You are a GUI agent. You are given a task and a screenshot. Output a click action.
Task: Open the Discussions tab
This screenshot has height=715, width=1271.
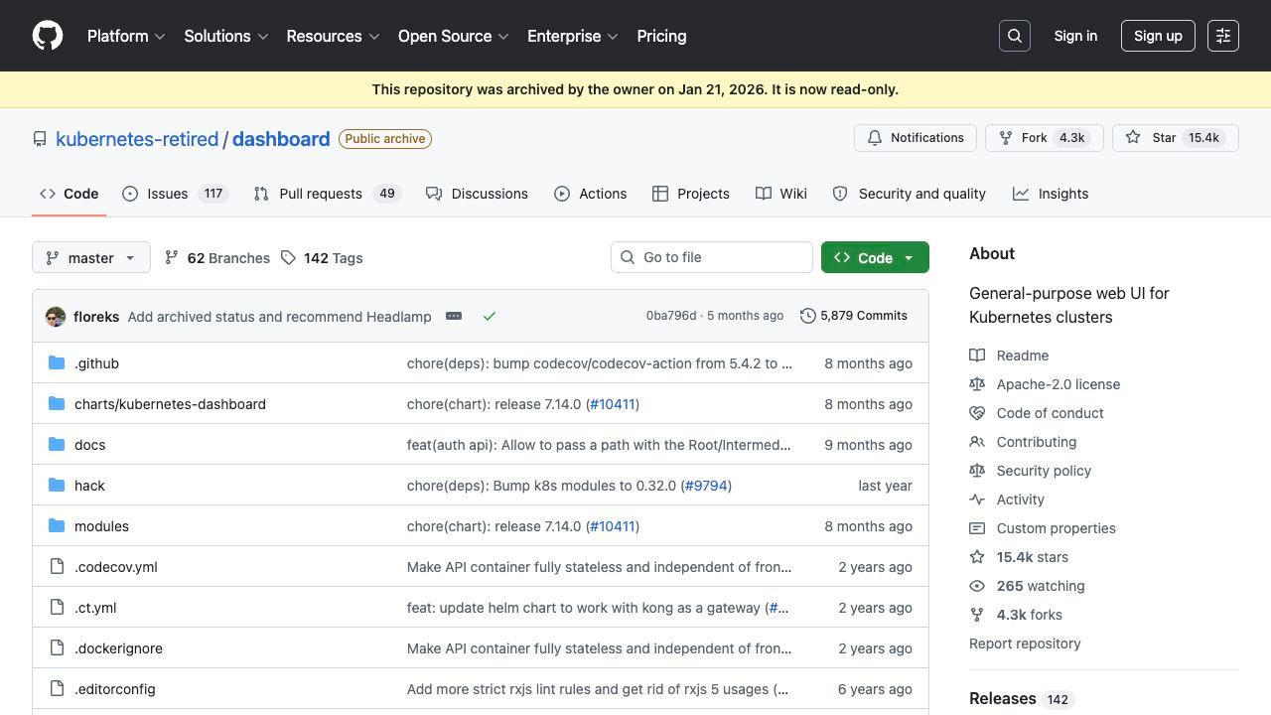[477, 194]
